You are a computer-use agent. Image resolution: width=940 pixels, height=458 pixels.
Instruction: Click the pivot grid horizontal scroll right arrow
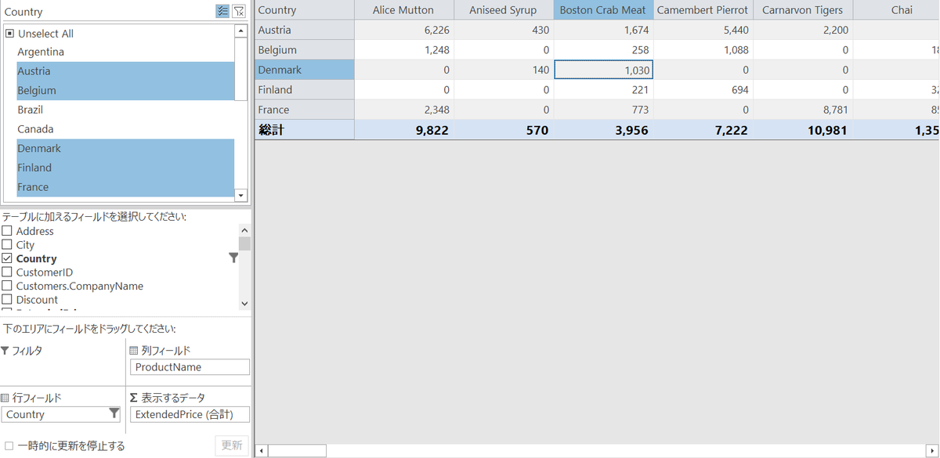coord(934,451)
